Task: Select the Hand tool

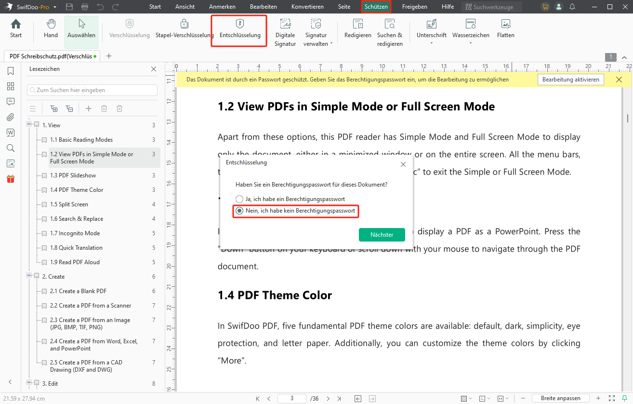Action: [51, 28]
